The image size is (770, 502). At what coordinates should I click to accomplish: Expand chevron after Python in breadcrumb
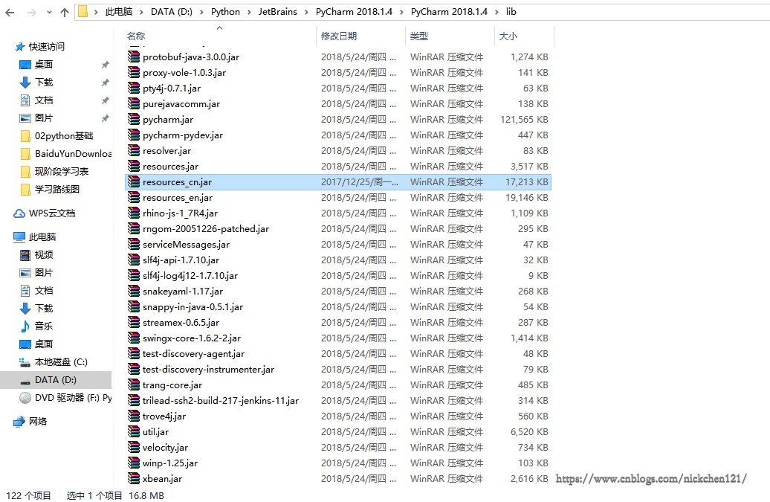tap(250, 13)
